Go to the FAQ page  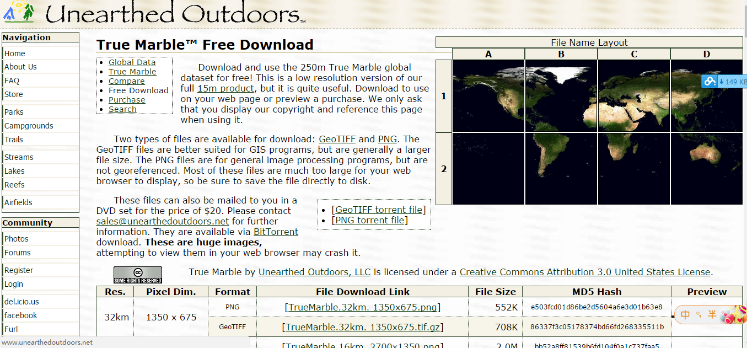pos(12,81)
